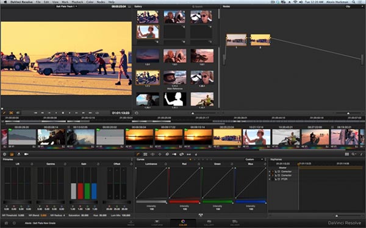Adjust the red Gain bar
This screenshot has height=228, width=366.
81,191
